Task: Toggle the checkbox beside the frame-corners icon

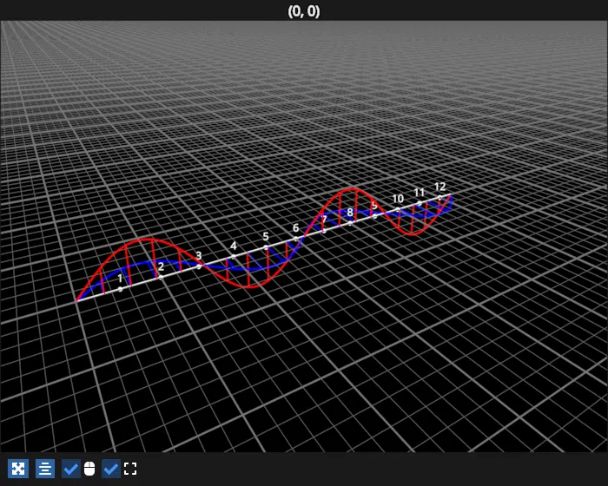Action: [x=111, y=469]
